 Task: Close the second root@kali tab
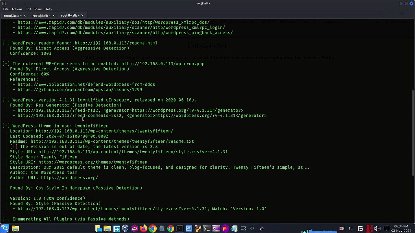pyautogui.click(x=53, y=16)
